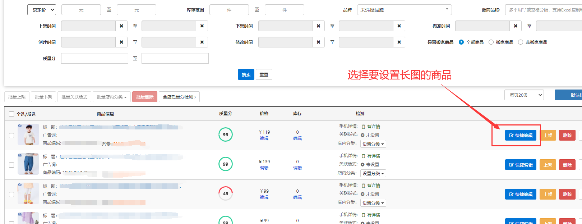Click 快捷编辑 for the ¥139 product
Viewport: 582px width, 224px height.
click(521, 165)
